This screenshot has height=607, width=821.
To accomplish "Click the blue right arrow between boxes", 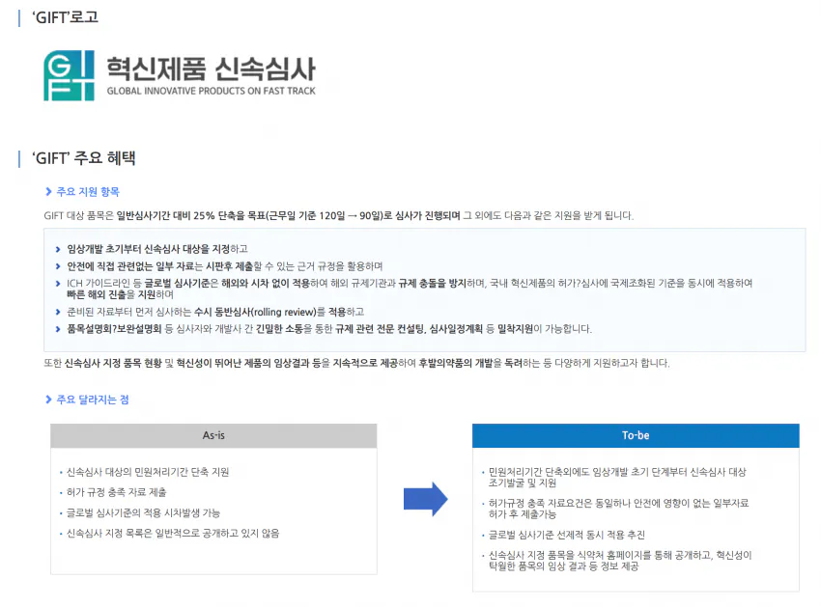I will pyautogui.click(x=425, y=499).
